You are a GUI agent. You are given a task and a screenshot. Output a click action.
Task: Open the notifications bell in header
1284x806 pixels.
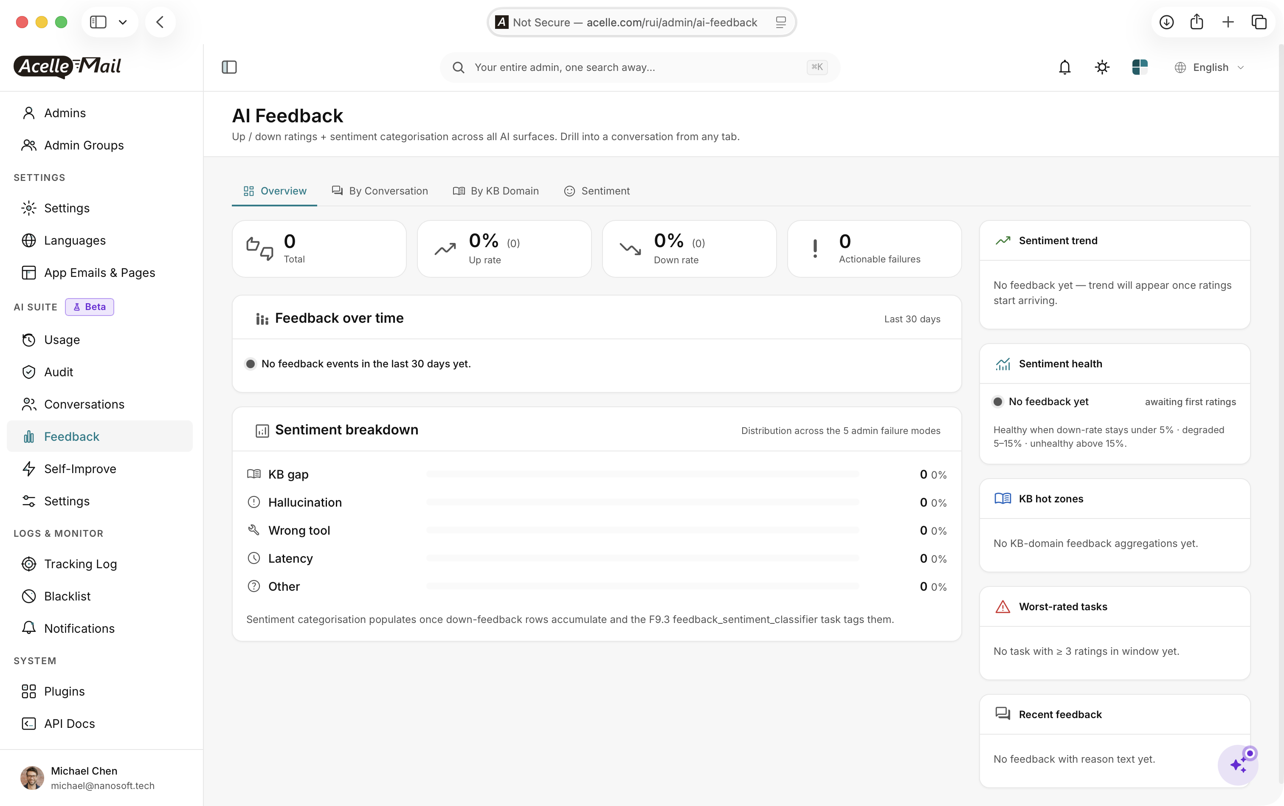click(x=1064, y=67)
